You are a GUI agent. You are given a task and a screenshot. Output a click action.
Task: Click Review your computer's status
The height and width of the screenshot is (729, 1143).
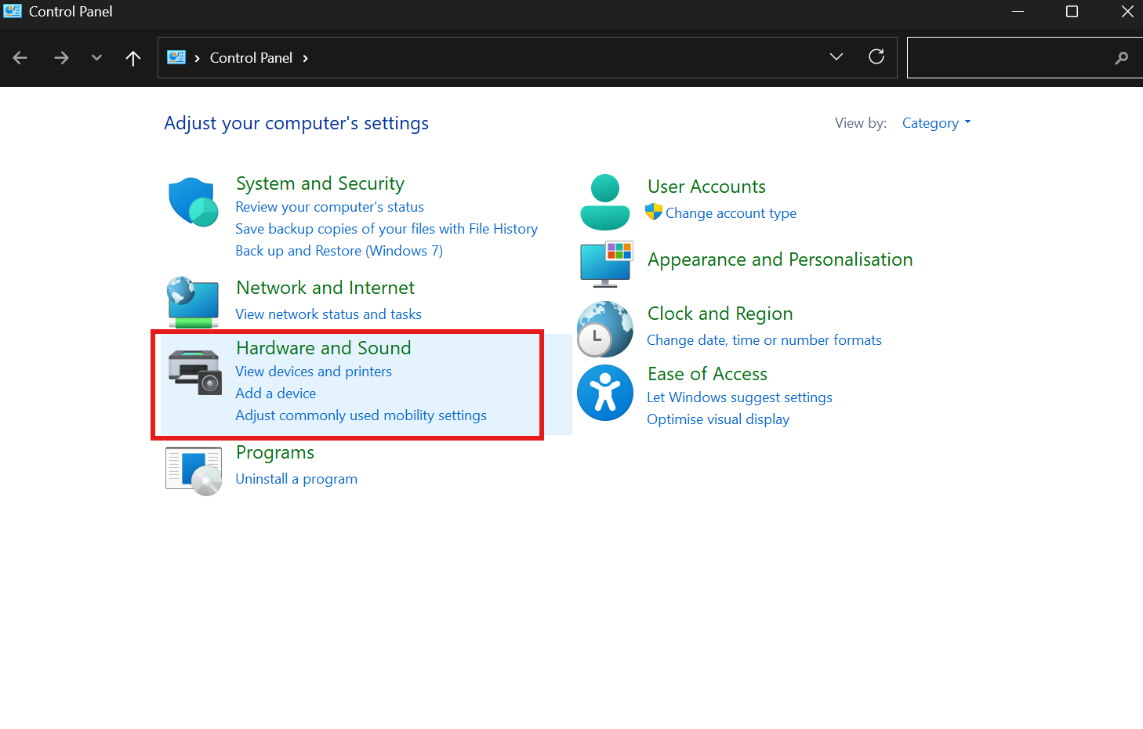tap(329, 207)
